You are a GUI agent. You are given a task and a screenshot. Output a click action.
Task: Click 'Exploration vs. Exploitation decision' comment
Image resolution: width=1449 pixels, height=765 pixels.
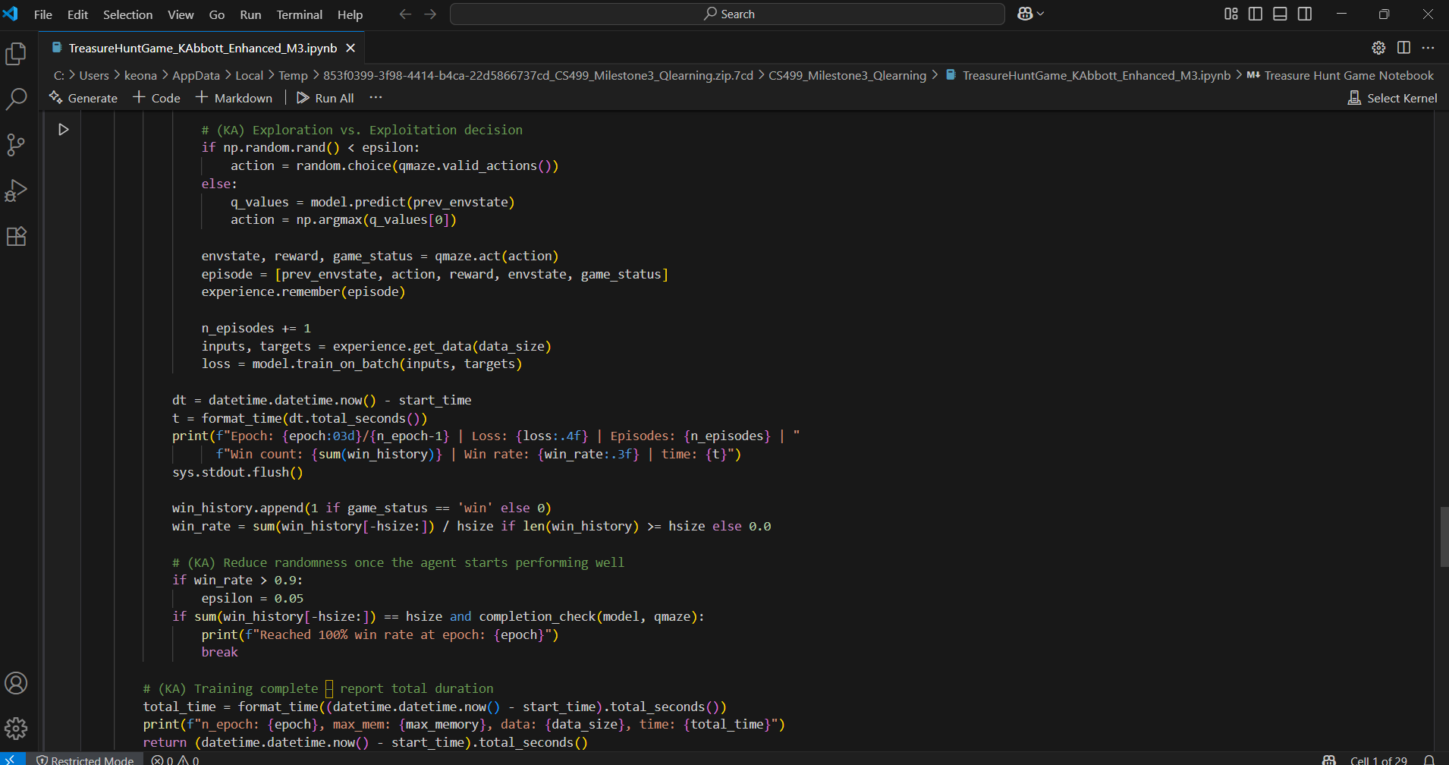point(362,130)
